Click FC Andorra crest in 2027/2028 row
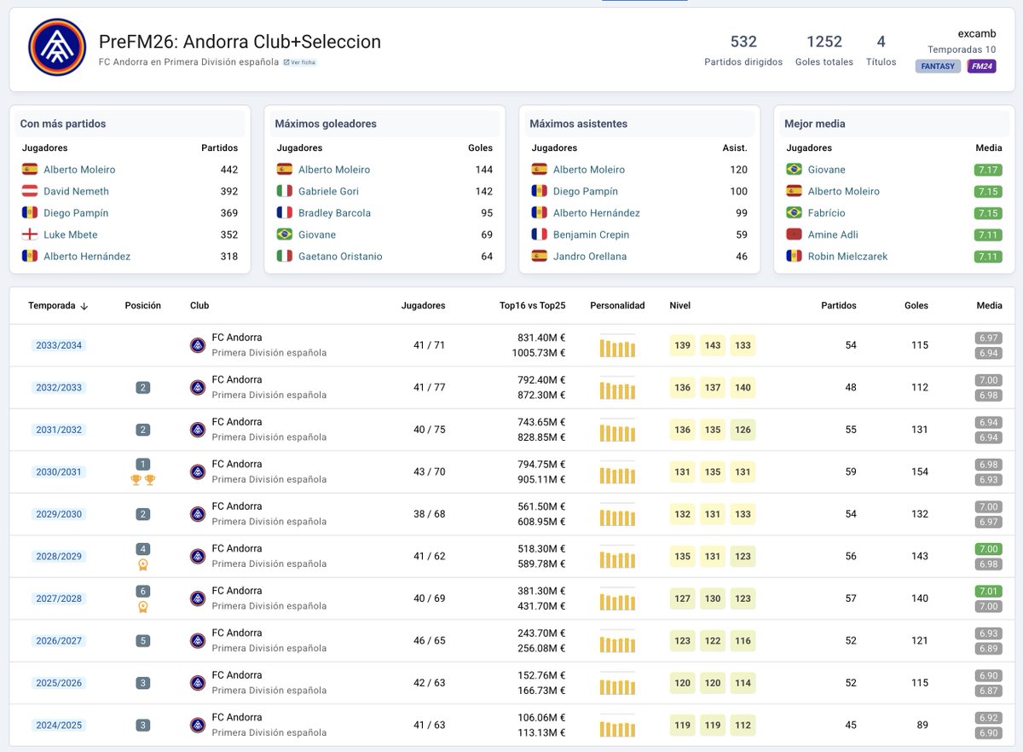 pos(198,599)
